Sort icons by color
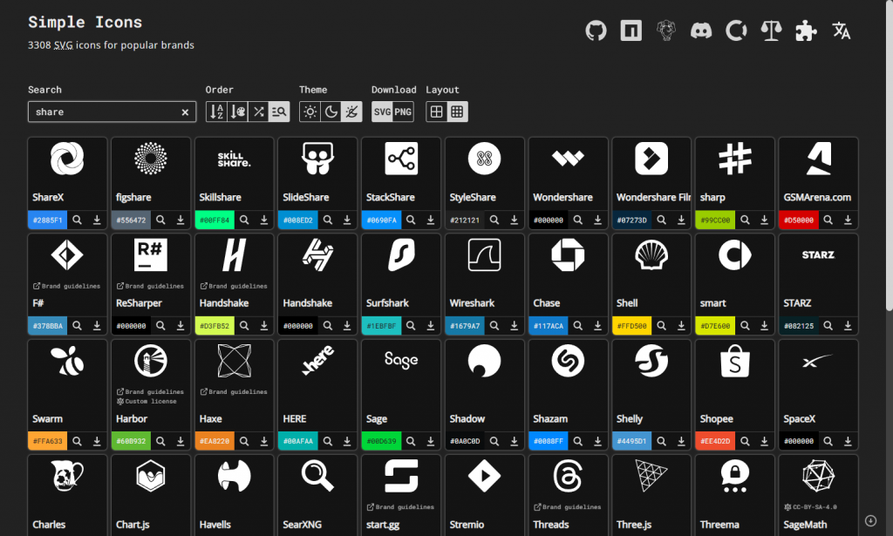Viewport: 893px width, 536px height. (x=237, y=112)
